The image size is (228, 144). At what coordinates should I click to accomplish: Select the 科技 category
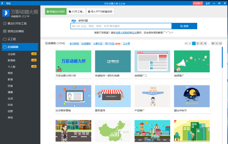coord(10,105)
